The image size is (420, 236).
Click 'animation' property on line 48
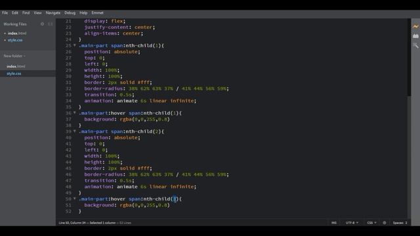coord(98,187)
